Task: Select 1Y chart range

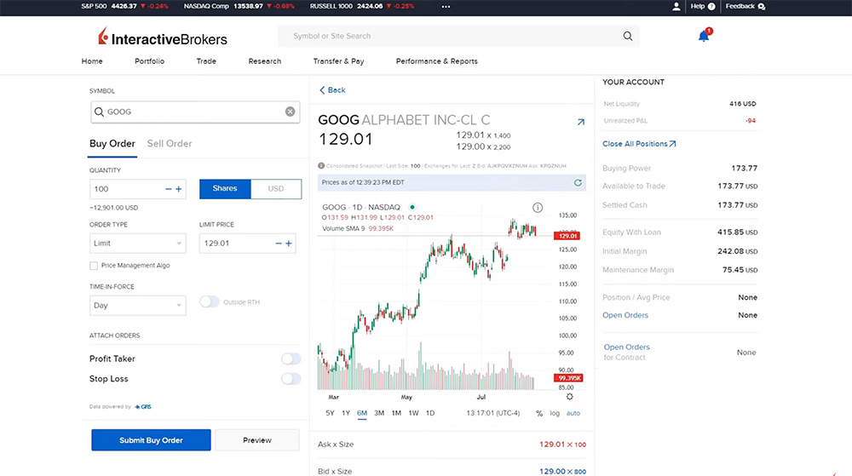Action: [x=346, y=413]
